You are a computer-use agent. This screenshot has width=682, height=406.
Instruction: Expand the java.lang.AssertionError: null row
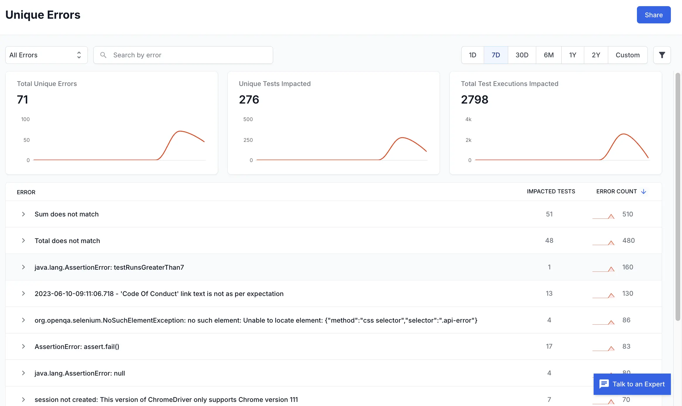point(23,373)
